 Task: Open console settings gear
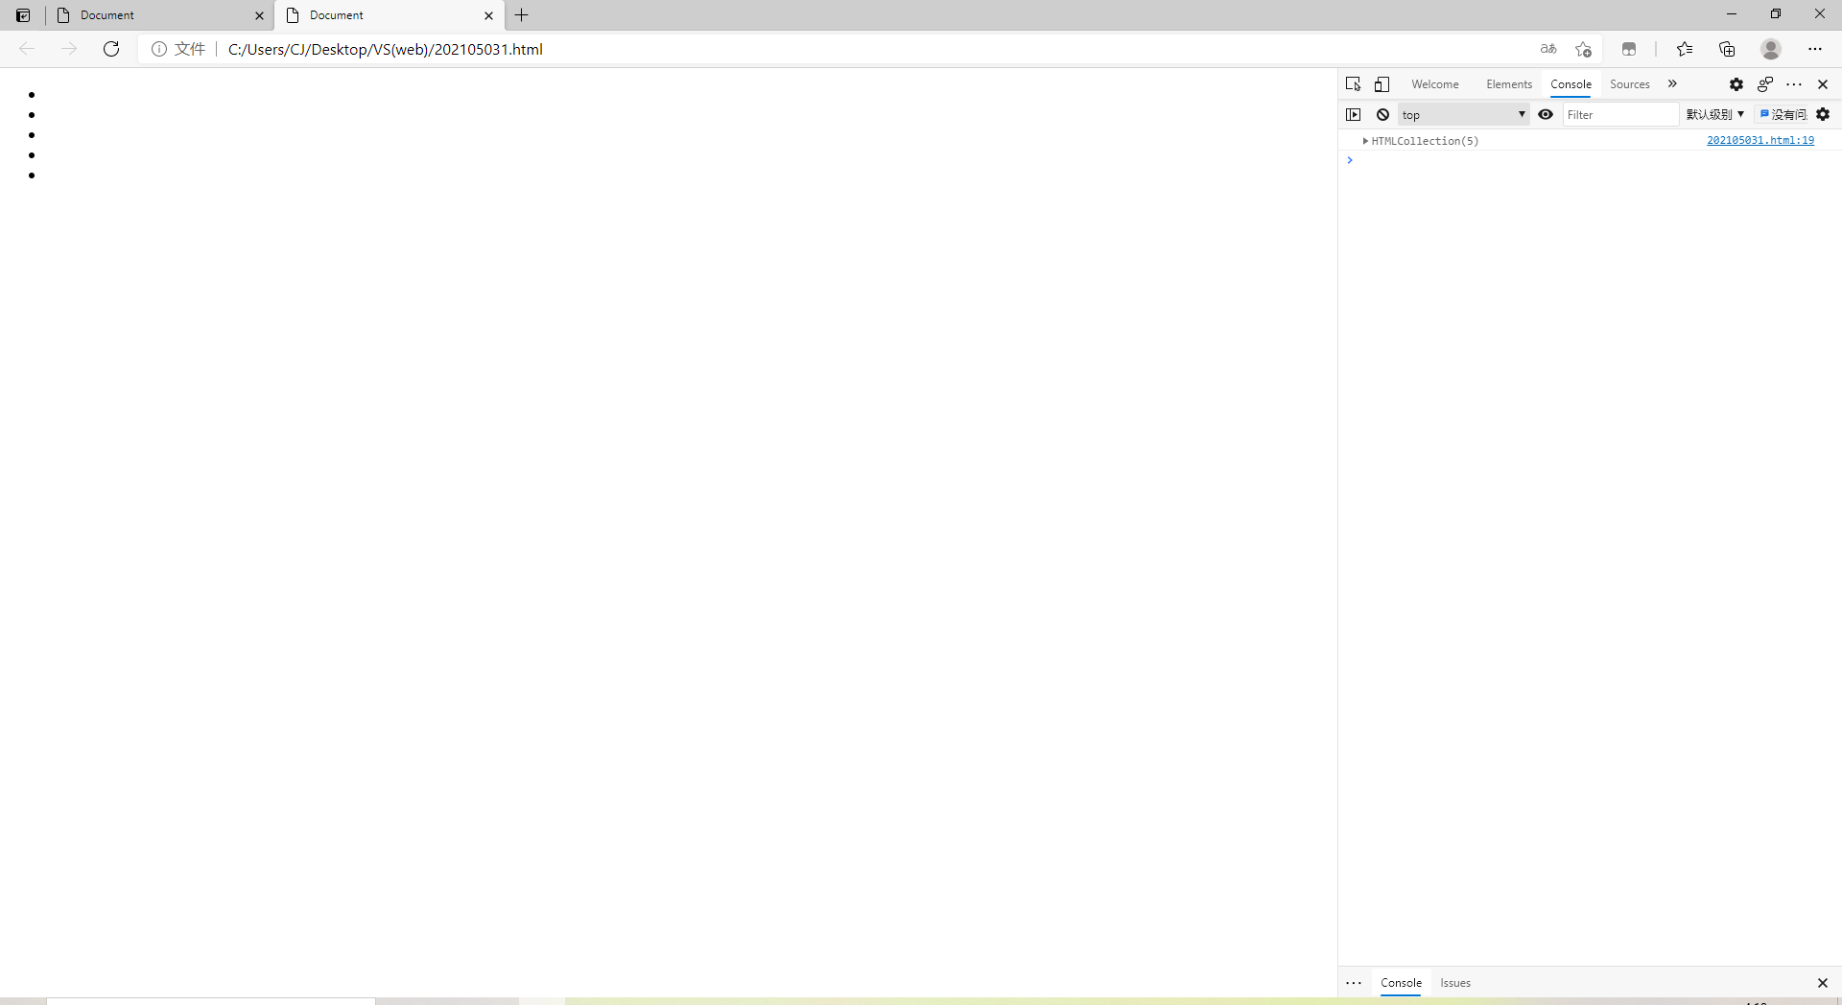point(1823,114)
